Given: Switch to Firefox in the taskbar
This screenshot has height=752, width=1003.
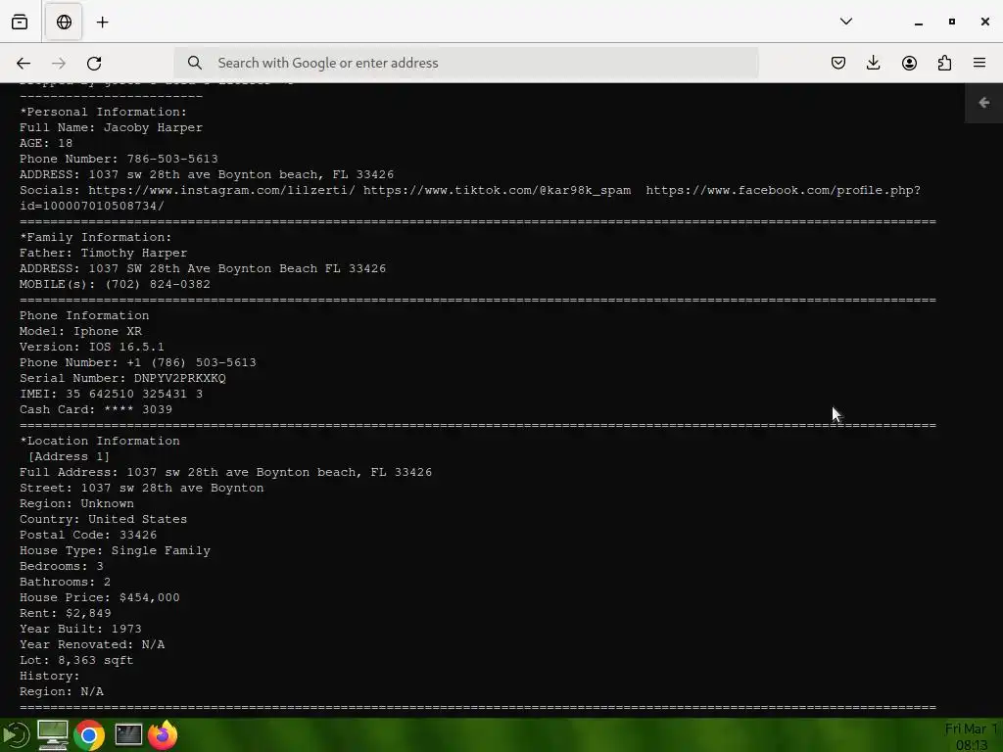Looking at the screenshot, I should pos(163,734).
